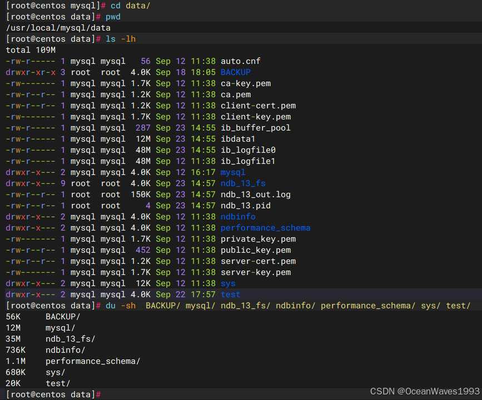Click permissions 'drwxr-xr-x' on BACKUP row
Screen dimensions: 482x400
pyautogui.click(x=31, y=72)
